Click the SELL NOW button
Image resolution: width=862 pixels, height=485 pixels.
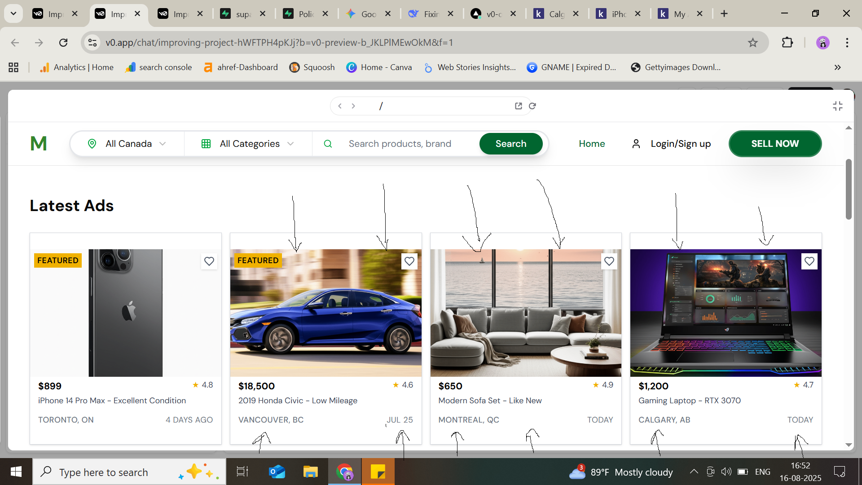(775, 143)
